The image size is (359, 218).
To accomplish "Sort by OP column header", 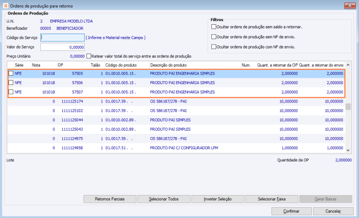I will coord(73,65).
